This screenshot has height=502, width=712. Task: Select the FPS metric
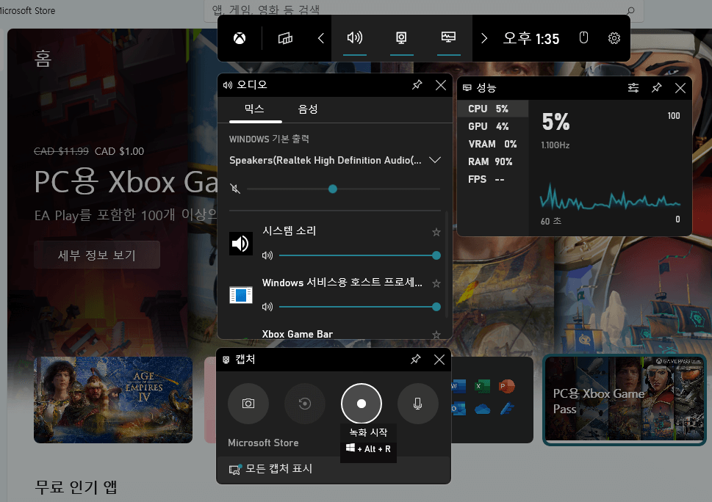tap(493, 180)
